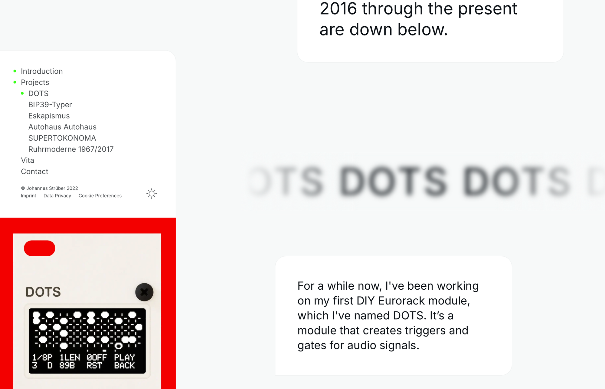Screen dimensions: 605x389
Task: Open the Data Privacy link
Action: 57,196
